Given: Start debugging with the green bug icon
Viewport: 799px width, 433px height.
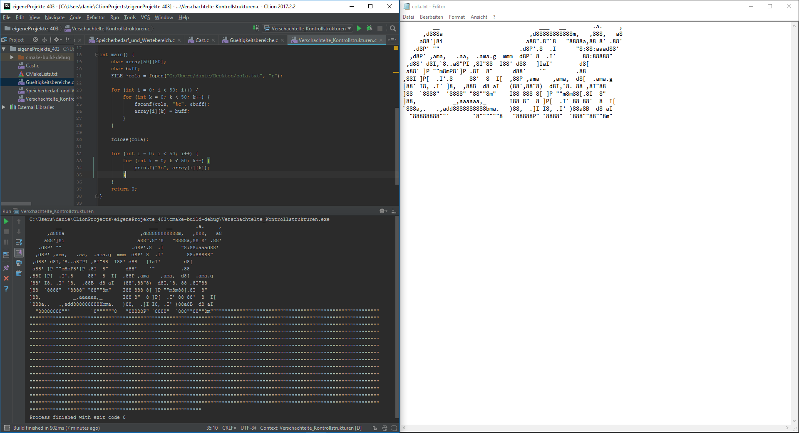Looking at the screenshot, I should 369,28.
